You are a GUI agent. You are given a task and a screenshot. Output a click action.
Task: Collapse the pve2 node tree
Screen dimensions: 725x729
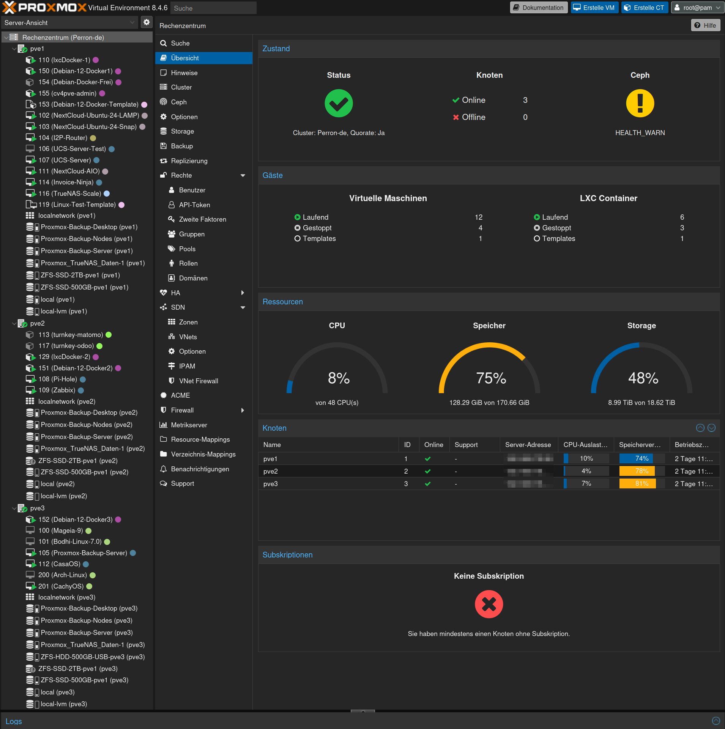pos(14,323)
